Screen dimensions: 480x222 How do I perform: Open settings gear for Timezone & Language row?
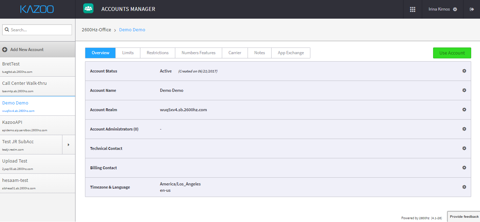tap(464, 187)
